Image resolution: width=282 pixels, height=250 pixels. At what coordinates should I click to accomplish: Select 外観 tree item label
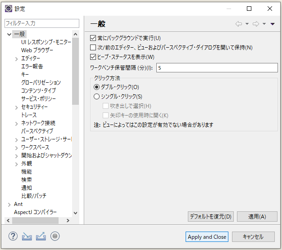click(x=27, y=164)
